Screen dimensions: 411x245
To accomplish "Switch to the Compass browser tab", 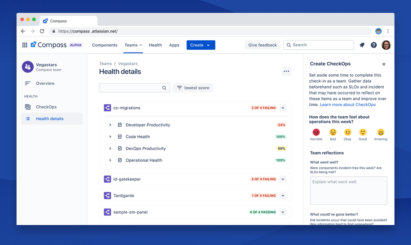I will [x=68, y=21].
